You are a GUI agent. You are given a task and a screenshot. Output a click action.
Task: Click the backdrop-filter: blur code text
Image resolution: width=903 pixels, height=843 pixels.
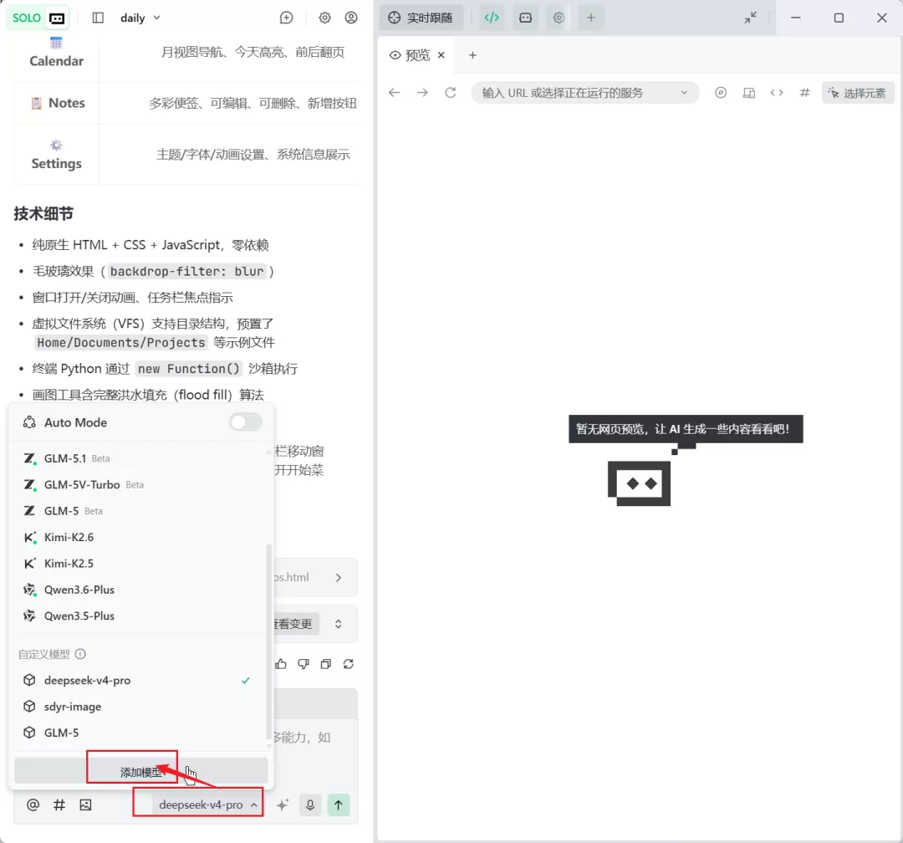186,272
